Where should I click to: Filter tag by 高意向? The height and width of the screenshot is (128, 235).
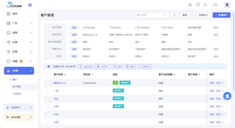tap(86, 56)
